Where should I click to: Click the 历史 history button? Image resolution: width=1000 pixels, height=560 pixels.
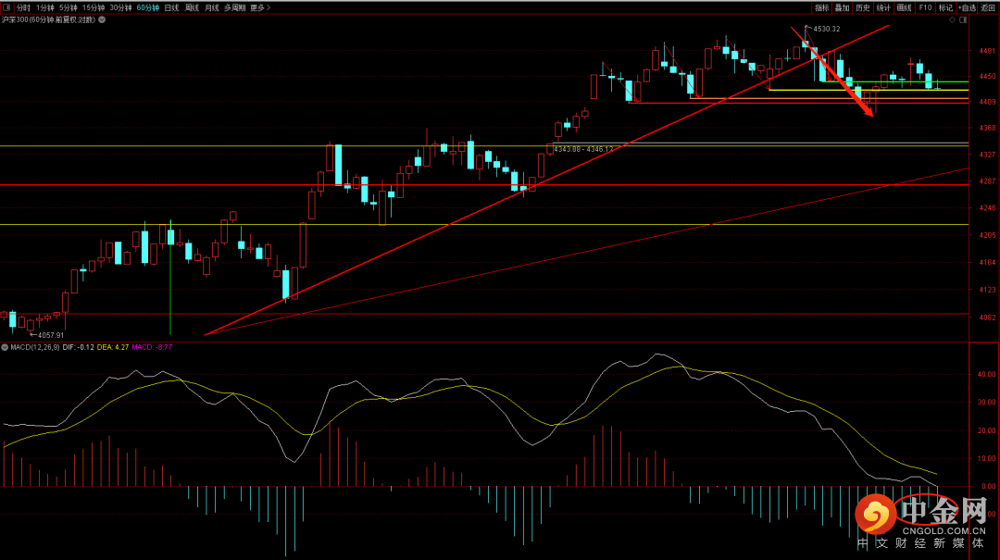[x=863, y=7]
